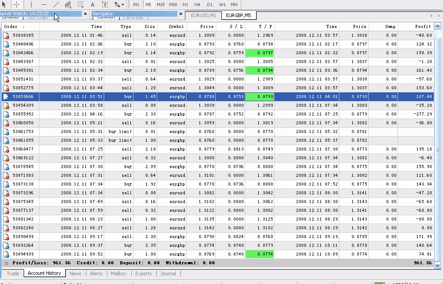Switch chart to D1 timeframe
Image resolution: width=443 pixels, height=284 pixels.
pyautogui.click(x=210, y=4)
